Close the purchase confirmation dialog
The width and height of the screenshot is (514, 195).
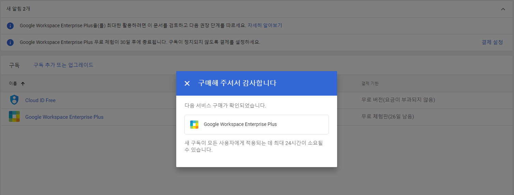pyautogui.click(x=187, y=83)
